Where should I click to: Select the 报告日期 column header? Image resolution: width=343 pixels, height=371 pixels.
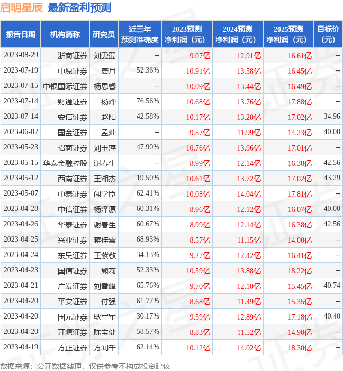pos(21,34)
